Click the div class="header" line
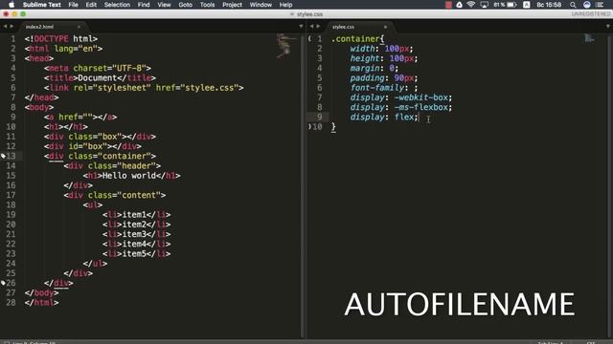The image size is (613, 344). click(x=112, y=165)
